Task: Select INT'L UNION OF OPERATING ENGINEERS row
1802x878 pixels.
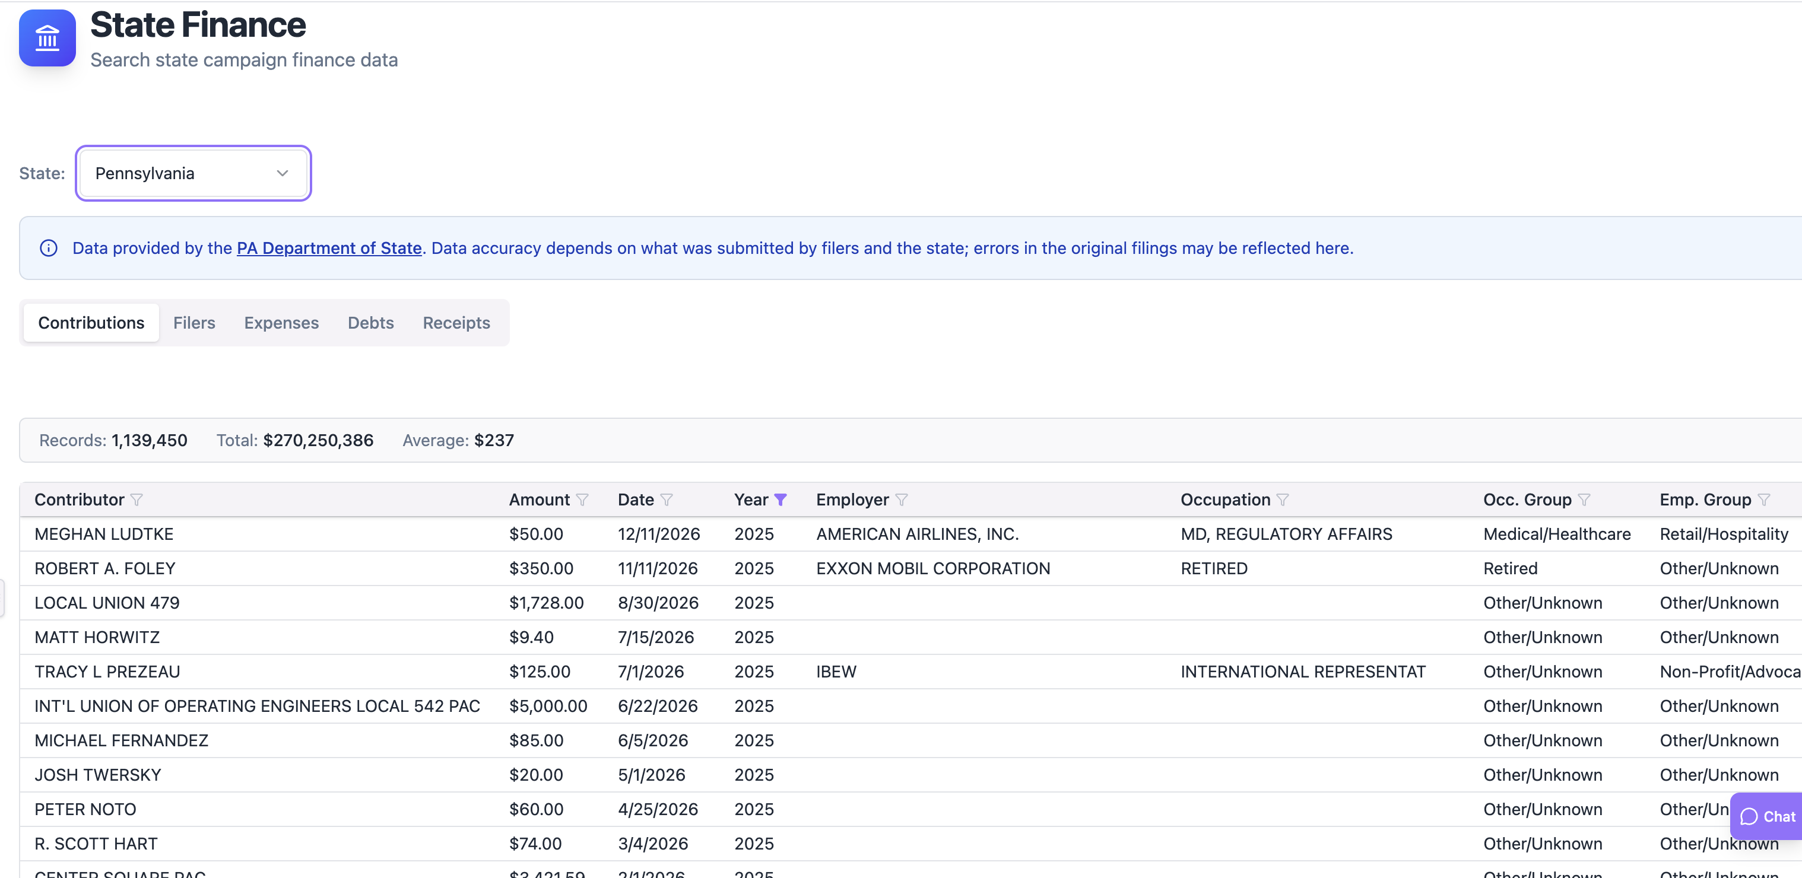Action: click(x=910, y=706)
